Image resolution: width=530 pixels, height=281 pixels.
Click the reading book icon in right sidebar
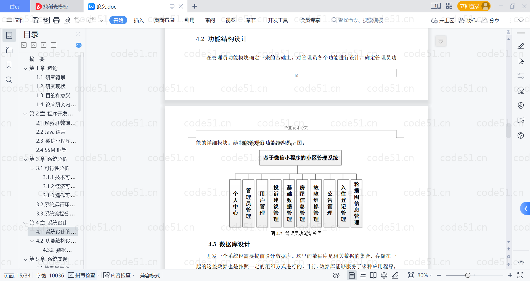click(x=521, y=120)
